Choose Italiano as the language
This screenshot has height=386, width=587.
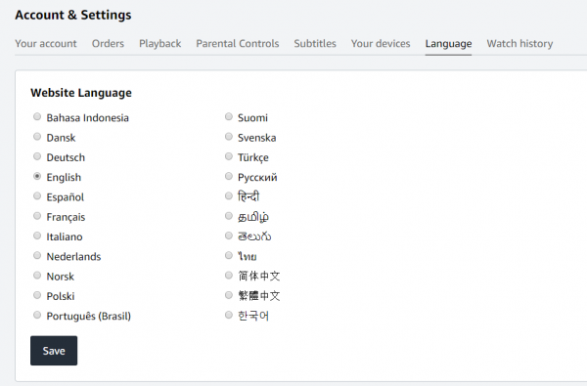[x=37, y=236]
